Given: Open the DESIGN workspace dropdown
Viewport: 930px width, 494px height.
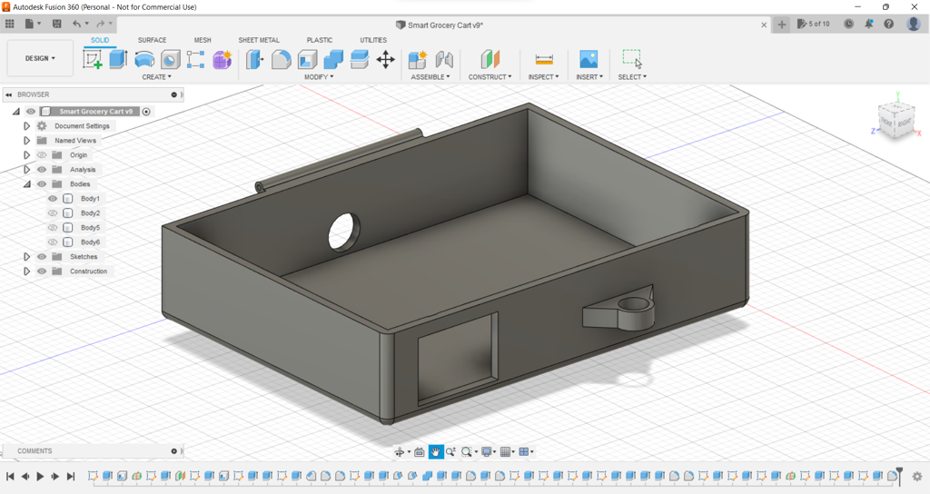Looking at the screenshot, I should pyautogui.click(x=40, y=58).
